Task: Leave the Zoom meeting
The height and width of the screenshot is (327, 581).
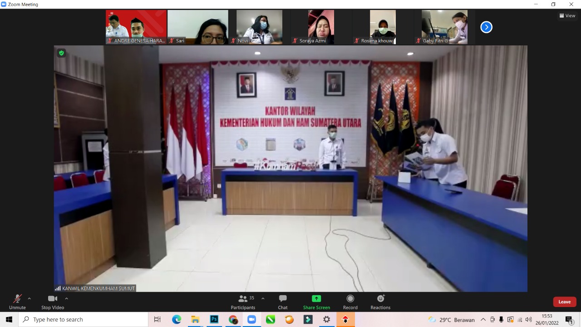Action: tap(564, 302)
